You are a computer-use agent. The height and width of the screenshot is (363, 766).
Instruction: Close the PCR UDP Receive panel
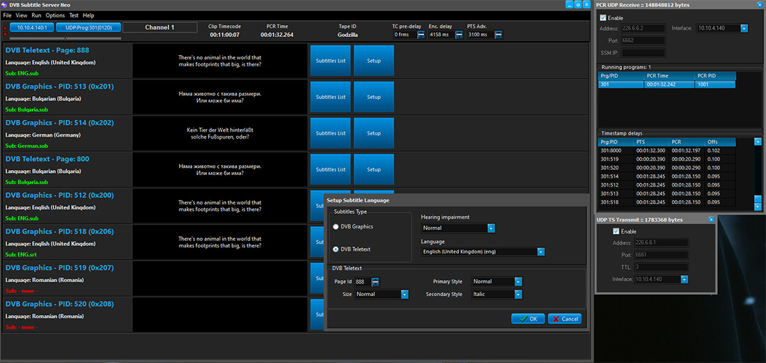[758, 4]
